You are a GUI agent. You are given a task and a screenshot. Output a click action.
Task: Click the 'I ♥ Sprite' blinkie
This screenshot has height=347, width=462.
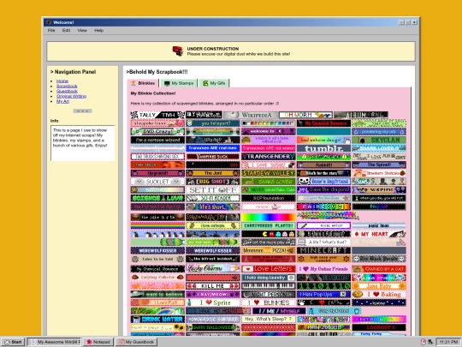[x=213, y=302]
